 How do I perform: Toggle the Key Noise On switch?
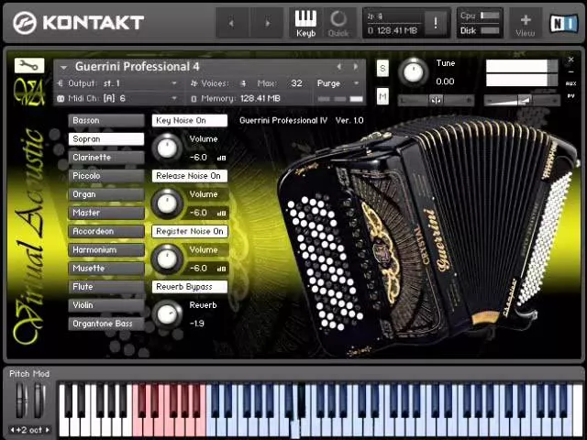click(x=189, y=120)
